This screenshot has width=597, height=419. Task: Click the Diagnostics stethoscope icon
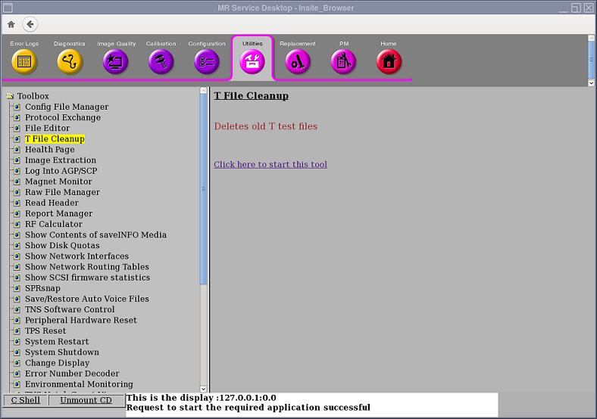[70, 61]
